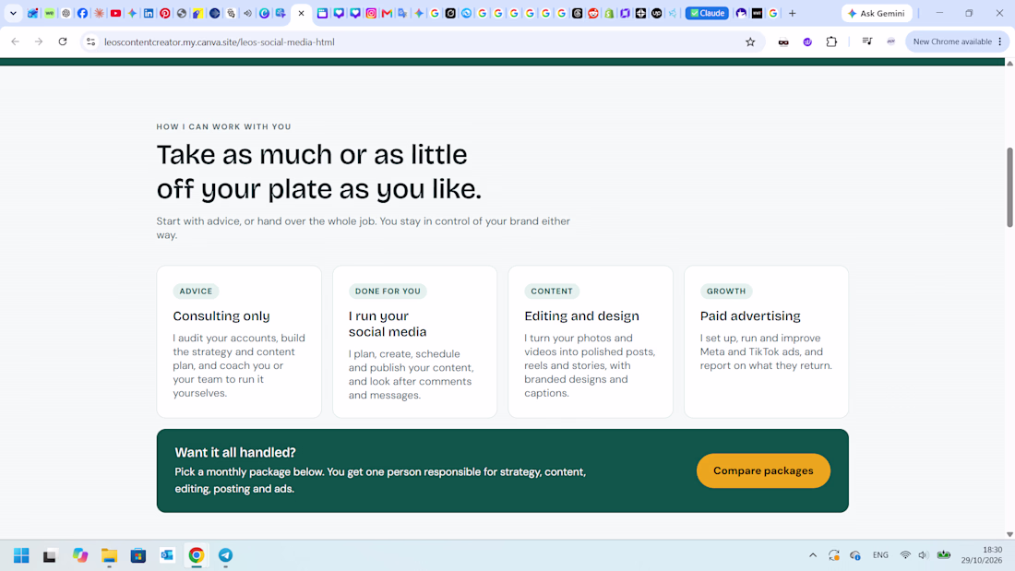Click the page vertical scrollbar thumb
Viewport: 1015px width, 571px height.
point(1009,187)
